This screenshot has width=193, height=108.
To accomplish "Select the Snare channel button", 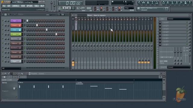I will (16, 25).
